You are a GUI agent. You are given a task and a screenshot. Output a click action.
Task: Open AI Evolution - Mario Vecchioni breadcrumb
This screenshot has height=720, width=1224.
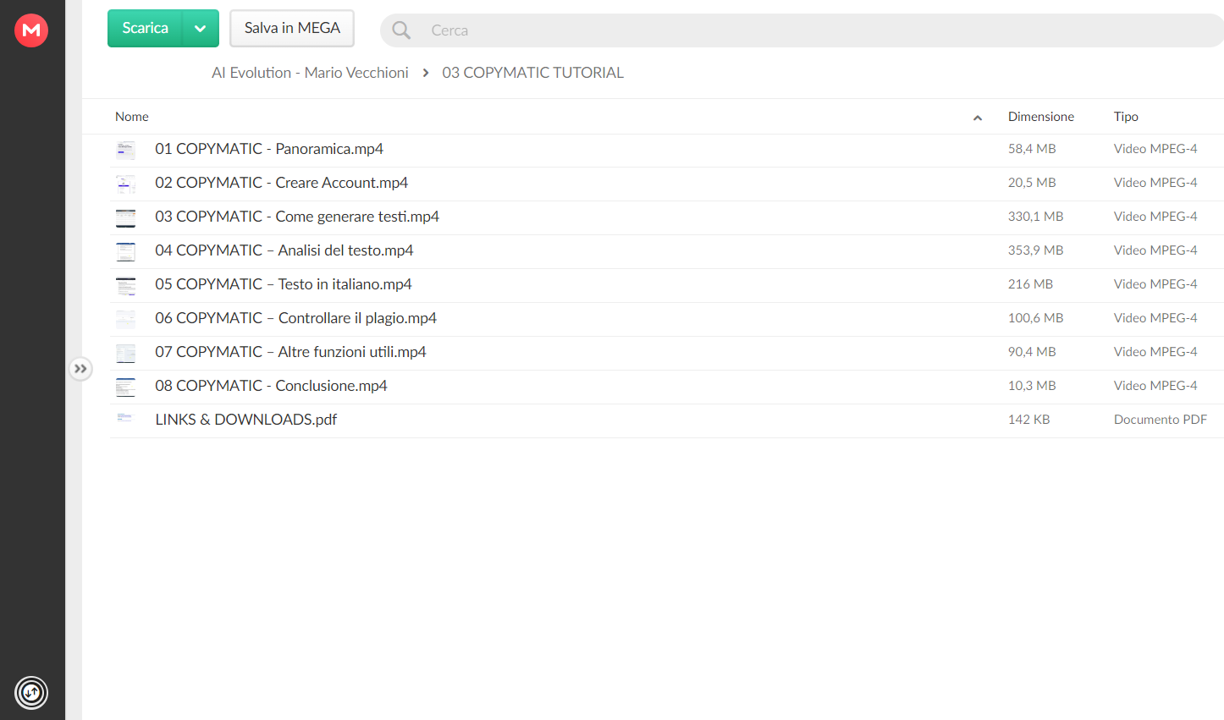click(x=310, y=73)
